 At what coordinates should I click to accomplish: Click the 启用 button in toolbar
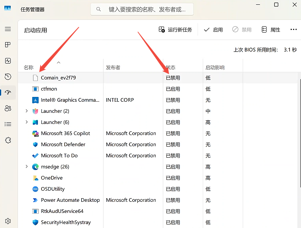(213, 30)
